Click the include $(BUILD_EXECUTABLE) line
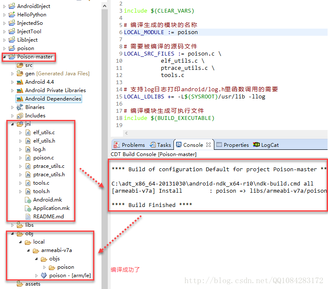The image size is (328, 289). coord(169,118)
